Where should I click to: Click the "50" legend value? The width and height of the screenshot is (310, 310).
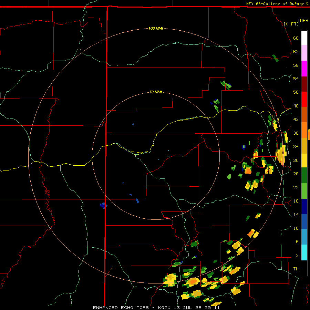click(x=296, y=92)
